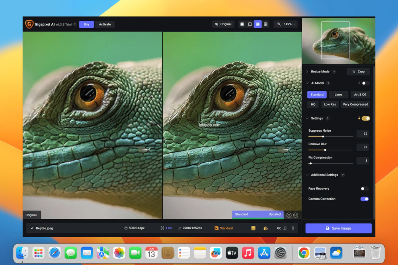Select the Low Res AI model
The width and height of the screenshot is (398, 265).
[x=330, y=104]
